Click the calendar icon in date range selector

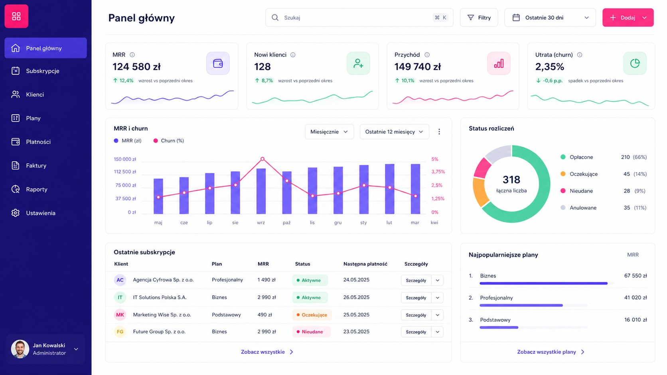click(516, 18)
